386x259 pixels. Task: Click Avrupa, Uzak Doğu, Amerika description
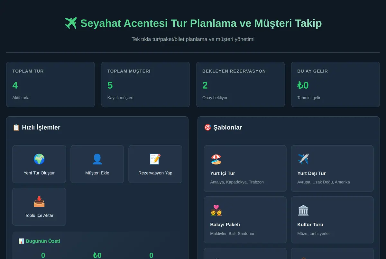click(324, 182)
